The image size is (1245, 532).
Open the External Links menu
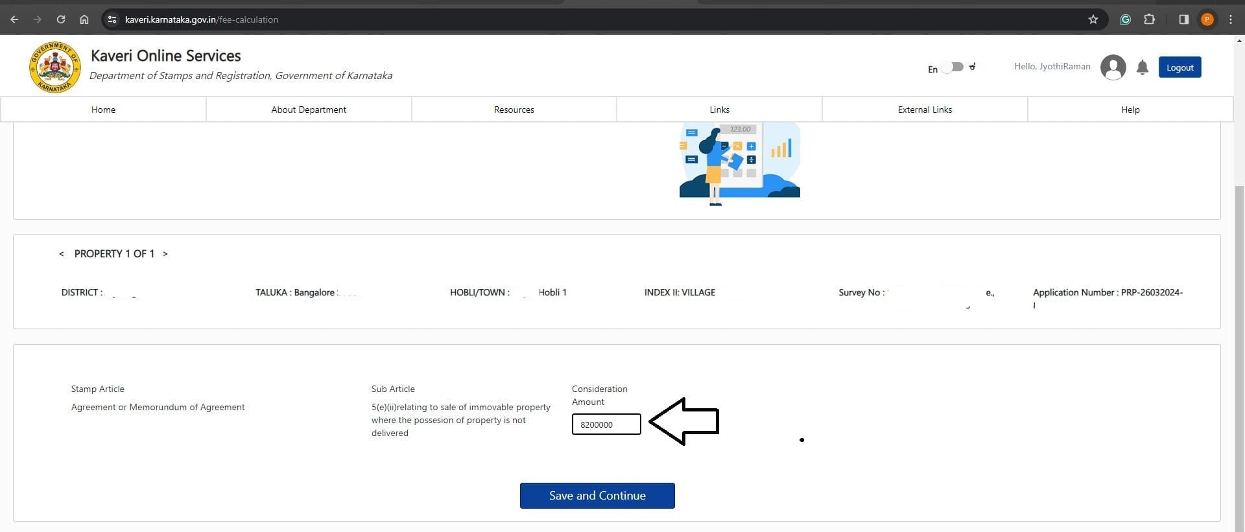[x=925, y=110]
